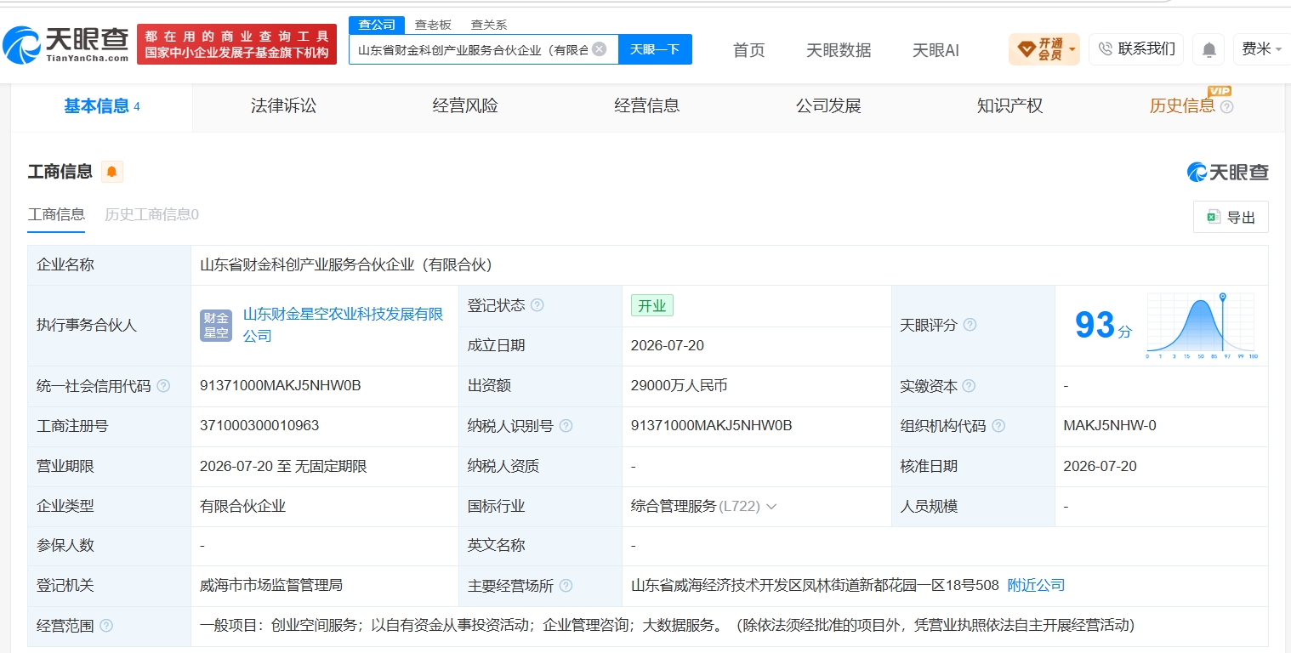Click the 29000万人民币 capital value
Screen dimensions: 1291x653
click(680, 386)
